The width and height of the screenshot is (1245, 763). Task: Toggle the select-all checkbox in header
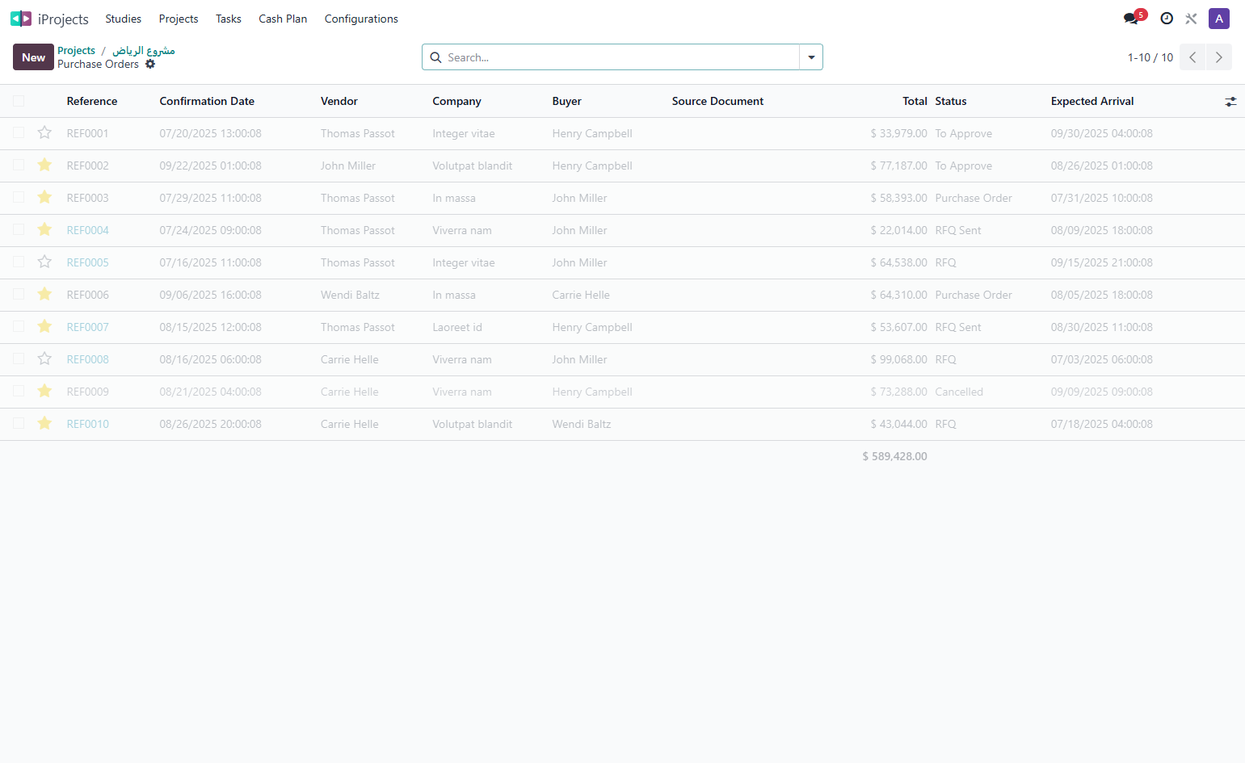[x=19, y=101]
